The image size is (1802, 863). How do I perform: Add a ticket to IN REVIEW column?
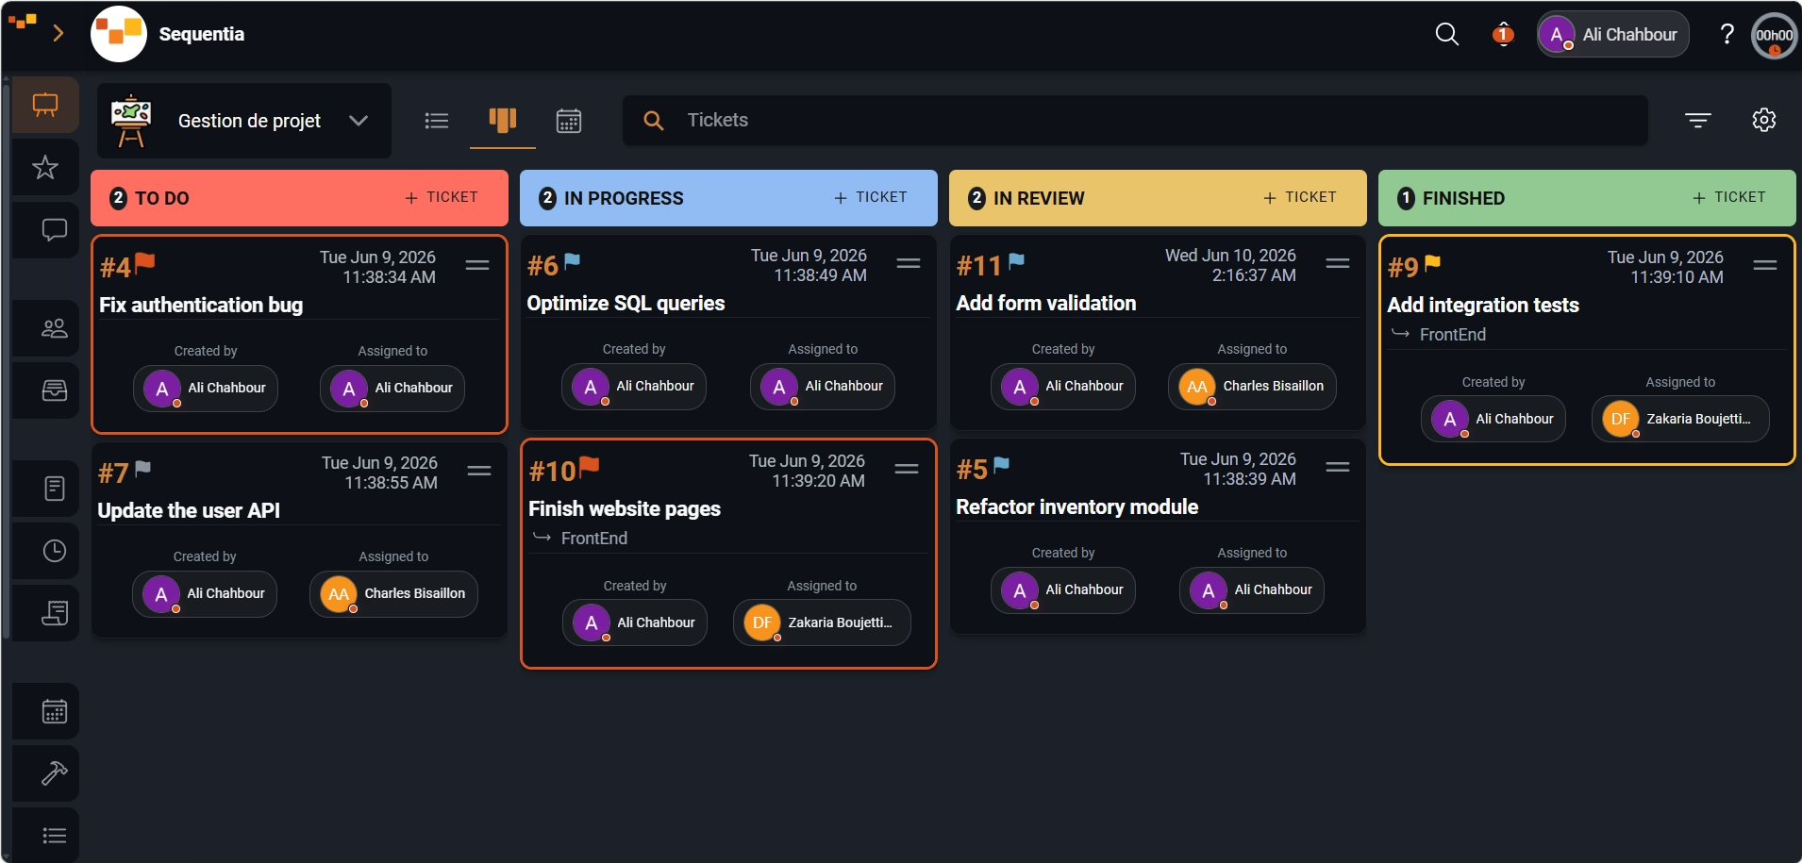[1300, 197]
